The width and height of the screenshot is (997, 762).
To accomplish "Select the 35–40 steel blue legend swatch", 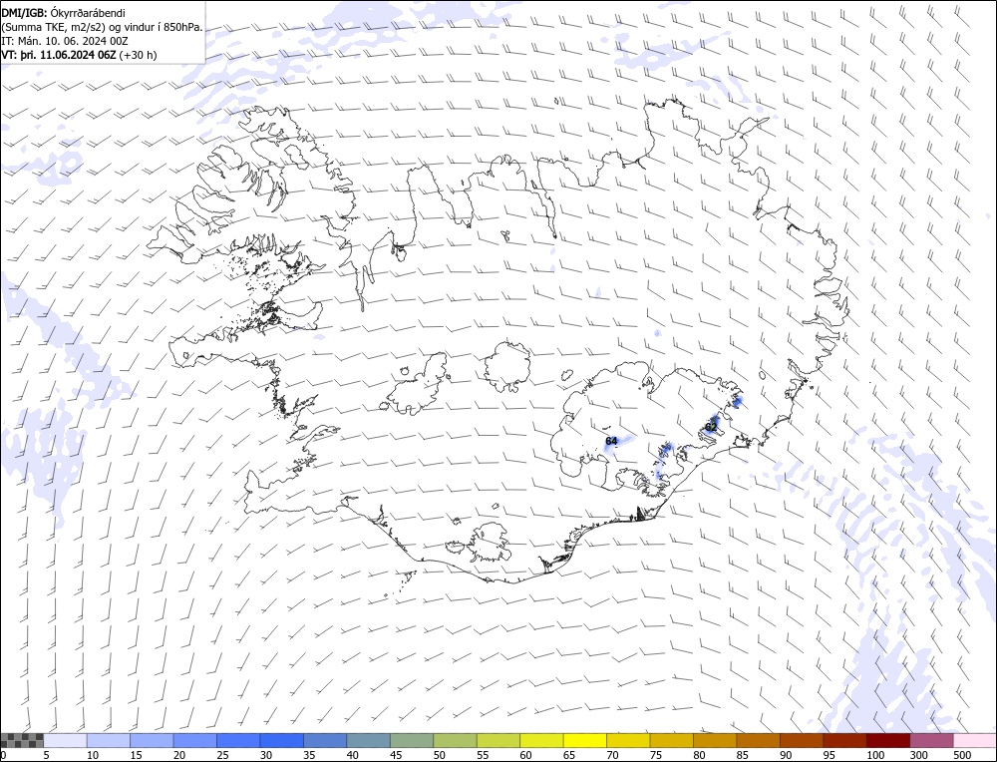I will pyautogui.click(x=325, y=740).
